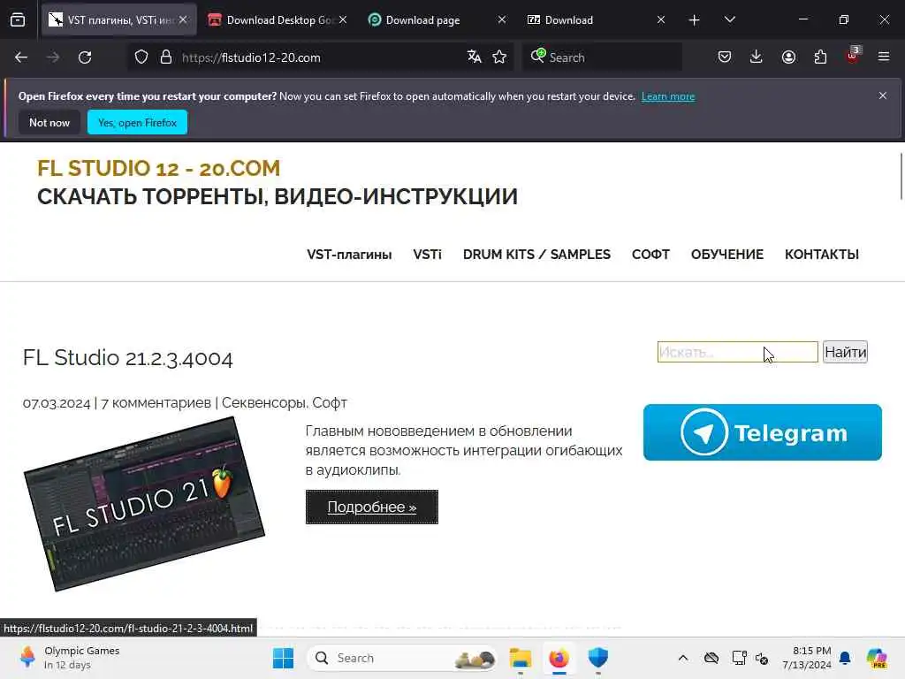Open the Софт category link under post
This screenshot has width=905, height=679.
pos(329,403)
